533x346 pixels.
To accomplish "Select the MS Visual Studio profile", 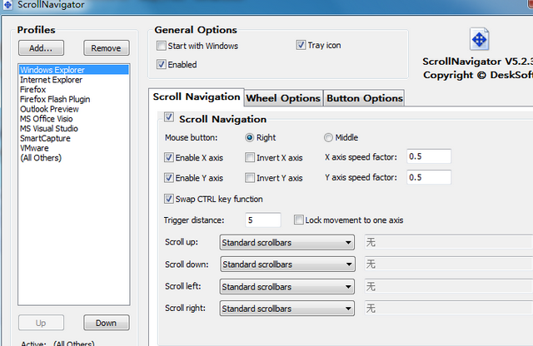I will pyautogui.click(x=74, y=129).
